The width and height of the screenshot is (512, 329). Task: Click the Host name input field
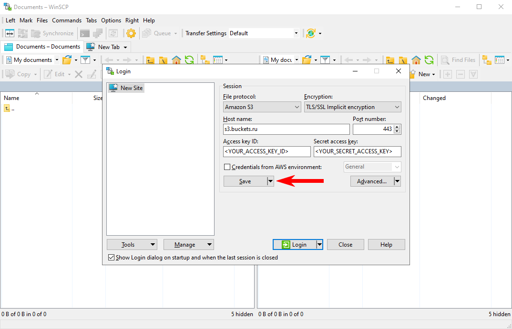287,129
